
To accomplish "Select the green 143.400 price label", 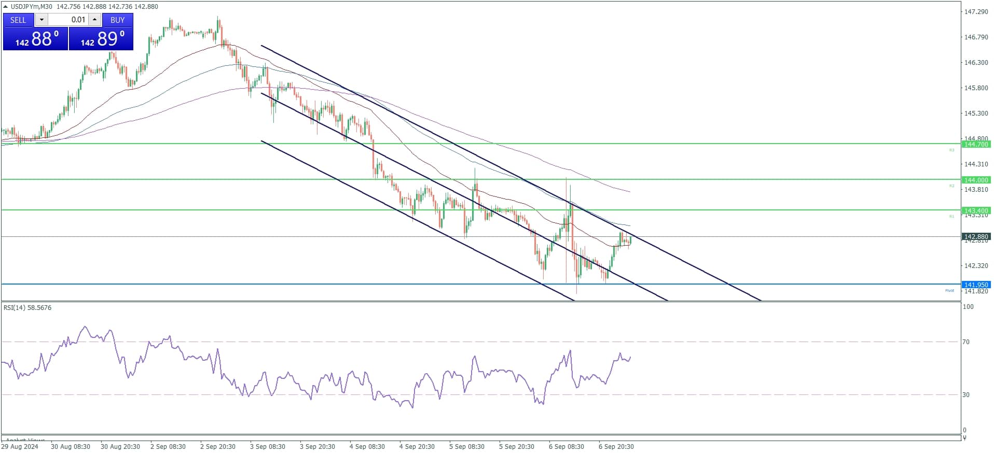I will coord(976,210).
